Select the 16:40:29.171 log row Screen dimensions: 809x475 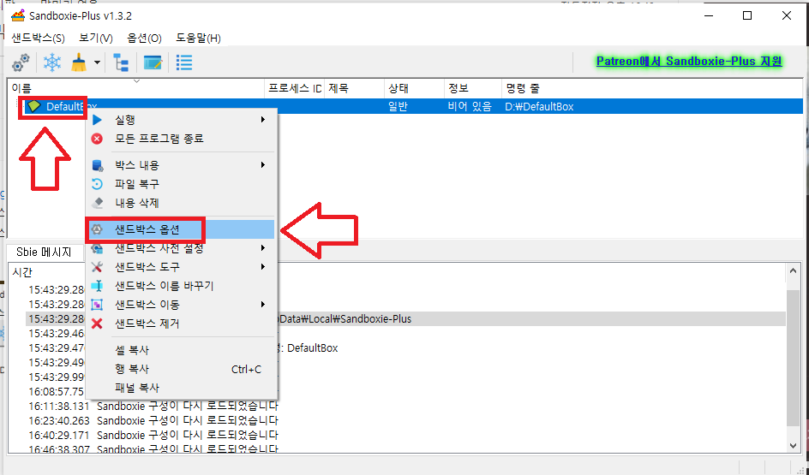pos(405,436)
